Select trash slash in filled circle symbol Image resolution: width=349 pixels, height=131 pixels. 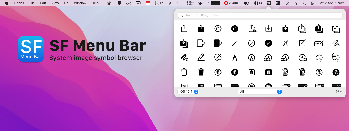coord(336,72)
